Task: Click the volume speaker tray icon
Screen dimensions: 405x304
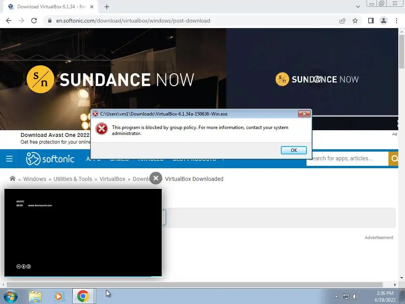Action: 356,296
